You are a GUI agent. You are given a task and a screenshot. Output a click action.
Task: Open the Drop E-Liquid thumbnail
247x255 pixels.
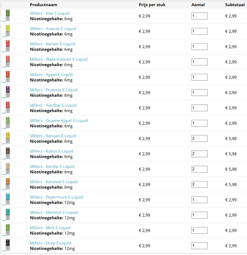(x=7, y=245)
